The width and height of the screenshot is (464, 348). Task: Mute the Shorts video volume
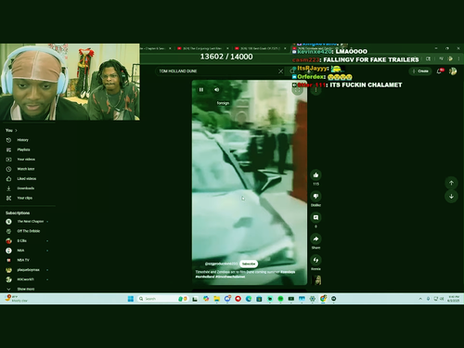(216, 90)
